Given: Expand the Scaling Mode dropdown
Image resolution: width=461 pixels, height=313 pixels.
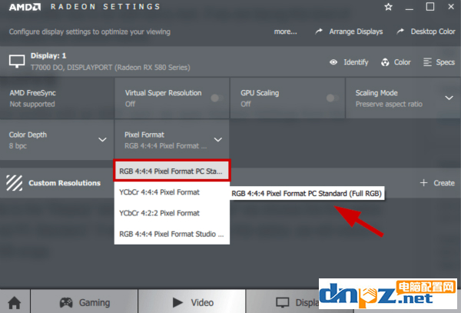Looking at the screenshot, I should [449, 98].
